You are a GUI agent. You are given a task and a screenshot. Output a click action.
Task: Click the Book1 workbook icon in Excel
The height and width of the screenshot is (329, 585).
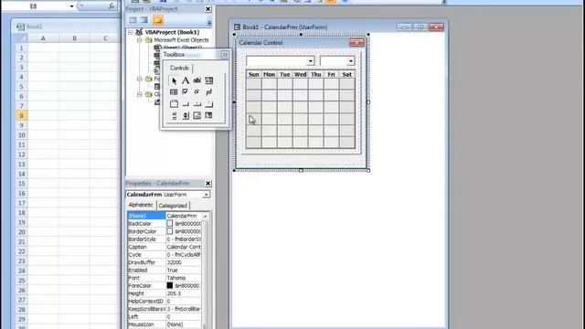click(20, 27)
